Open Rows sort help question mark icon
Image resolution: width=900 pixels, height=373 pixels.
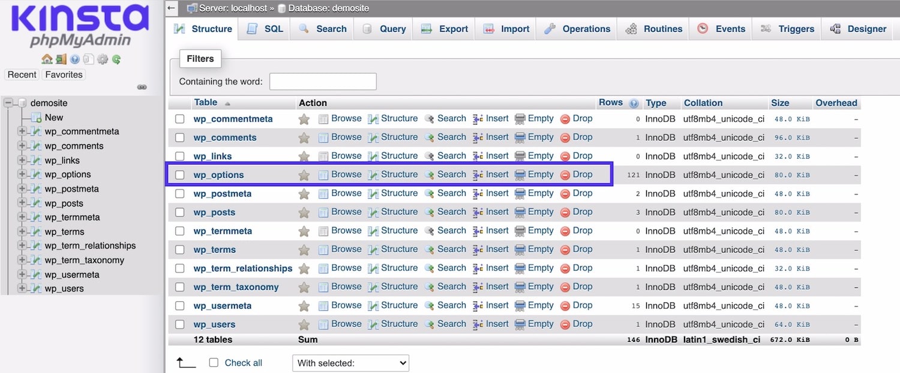pos(634,102)
